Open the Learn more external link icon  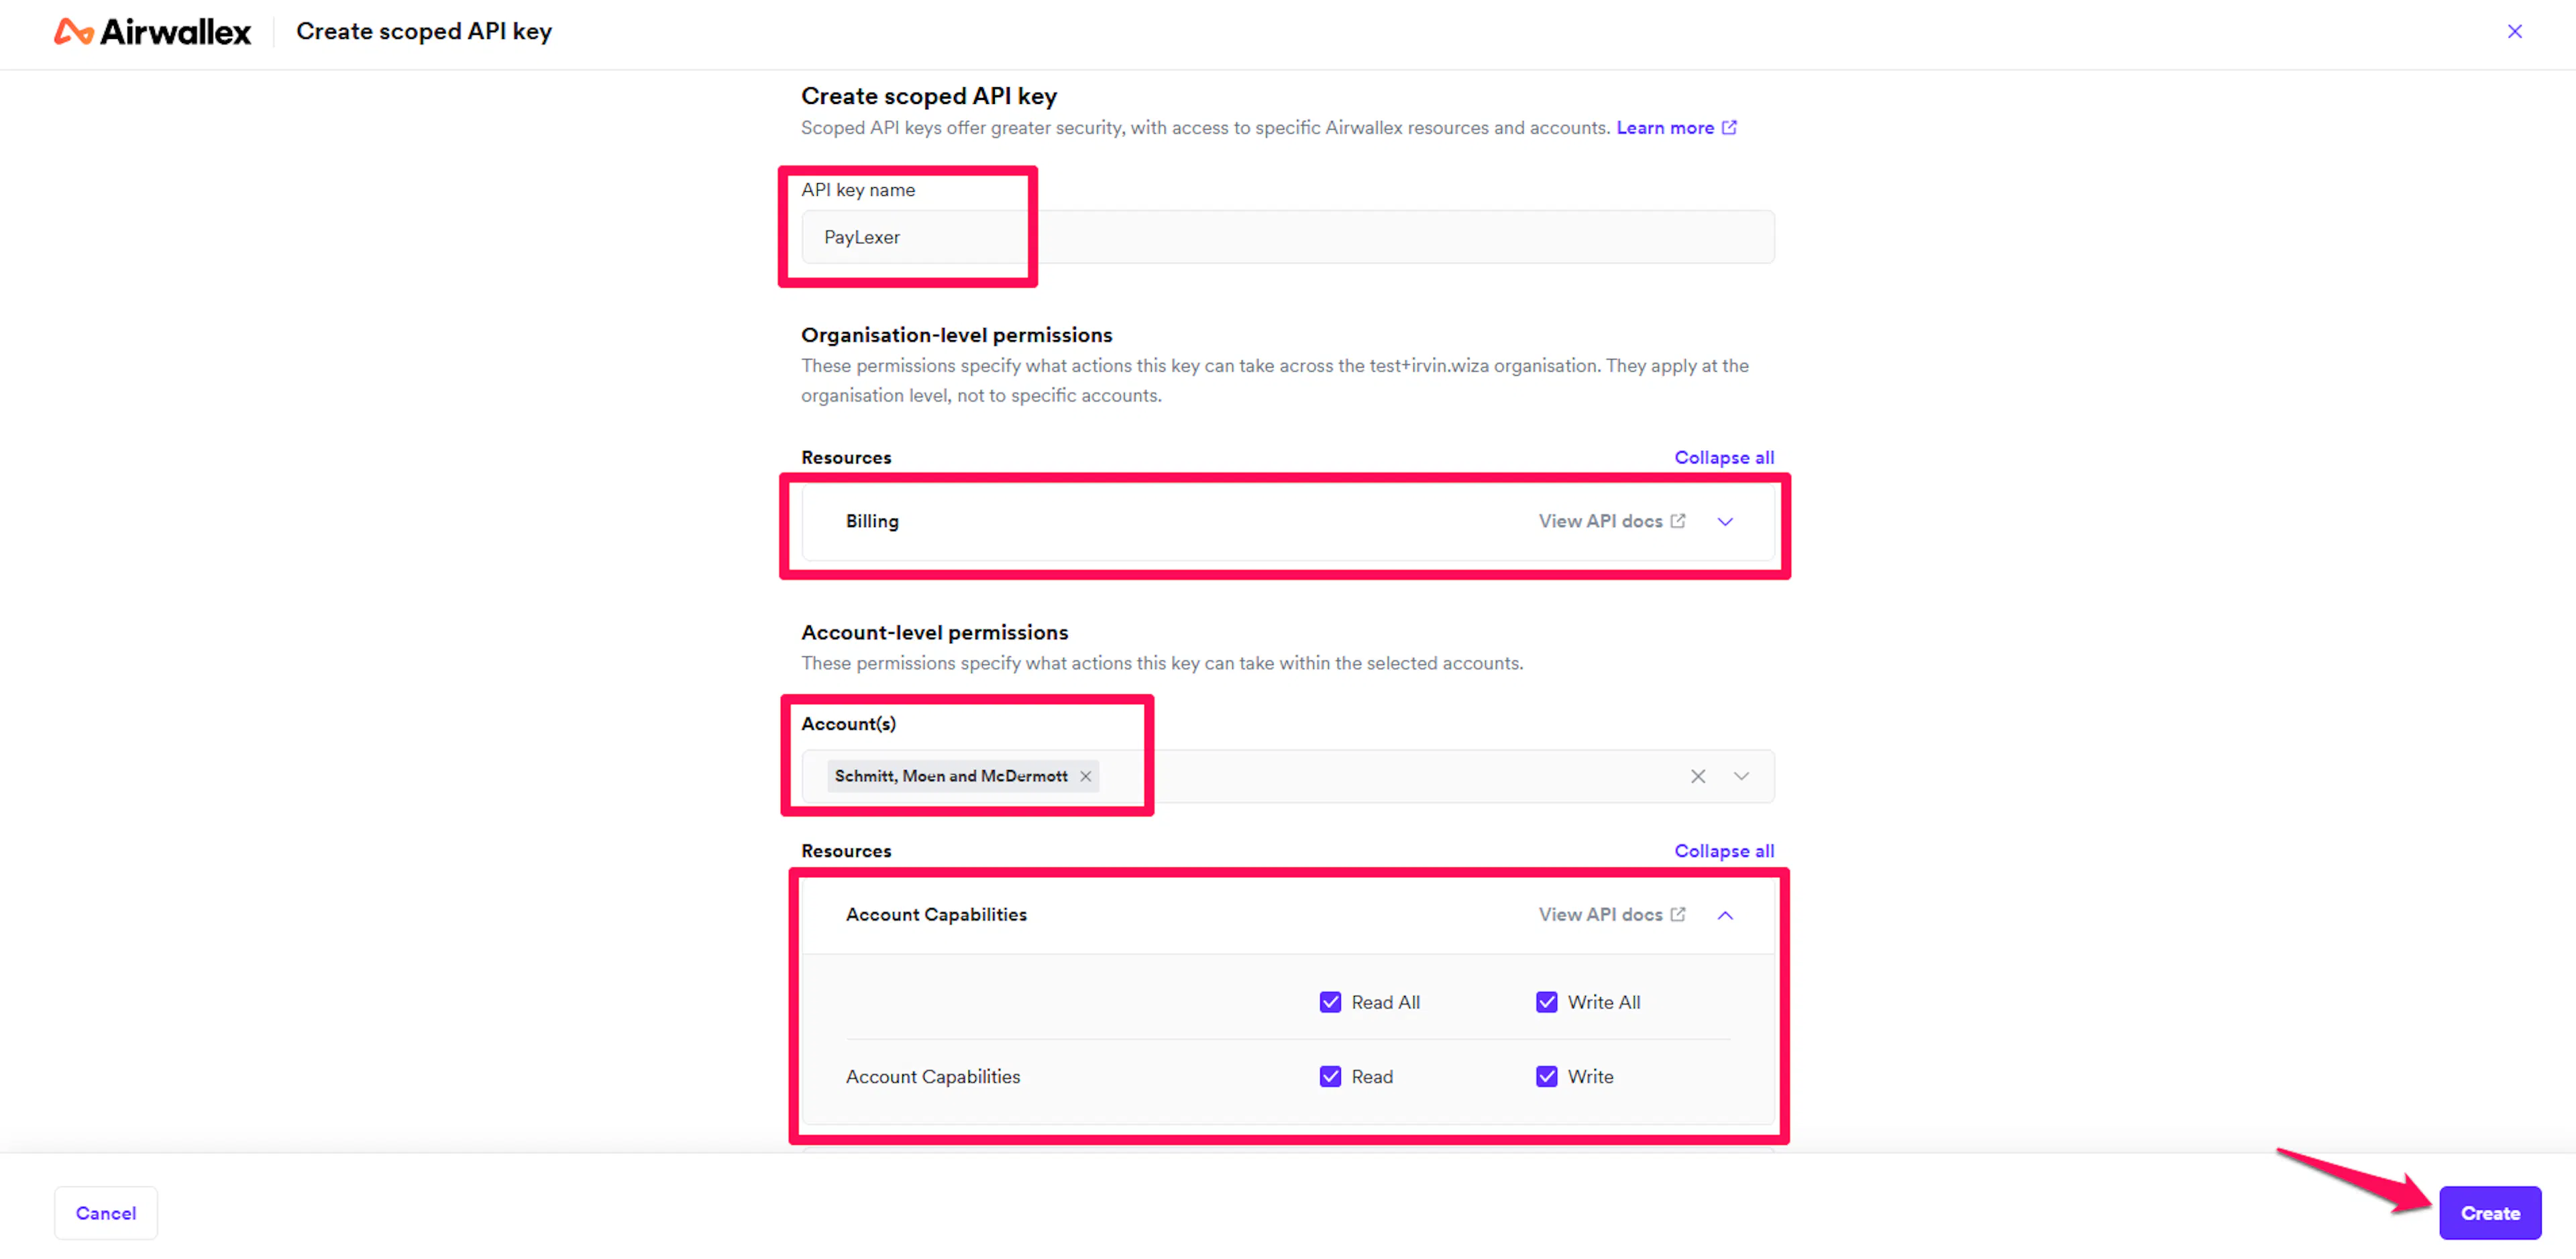[x=1729, y=128]
